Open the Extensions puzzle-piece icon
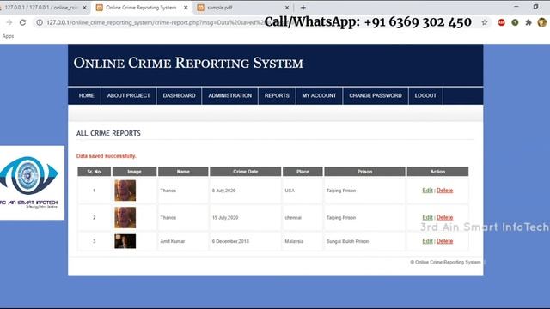Screen dimensions: 550x309 coord(529,23)
